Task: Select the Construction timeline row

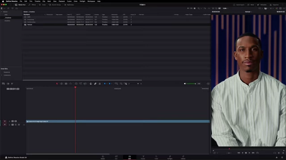Action: (117, 22)
